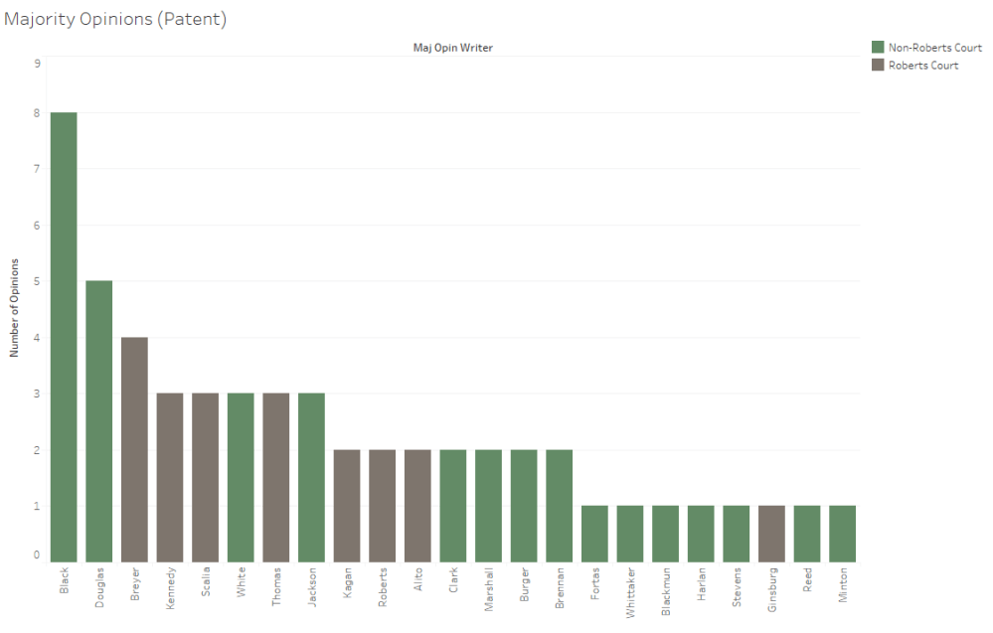993x633 pixels.
Task: Select the Whittaker axis label
Action: coord(630,591)
